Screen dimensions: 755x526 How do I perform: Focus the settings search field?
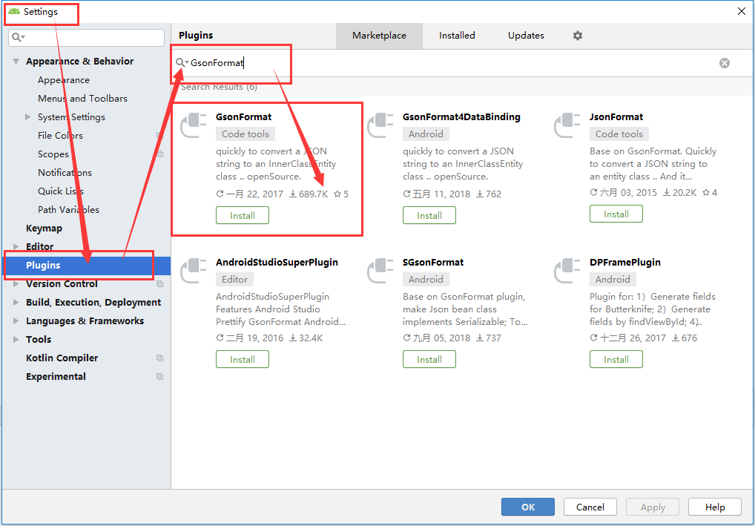tap(86, 38)
